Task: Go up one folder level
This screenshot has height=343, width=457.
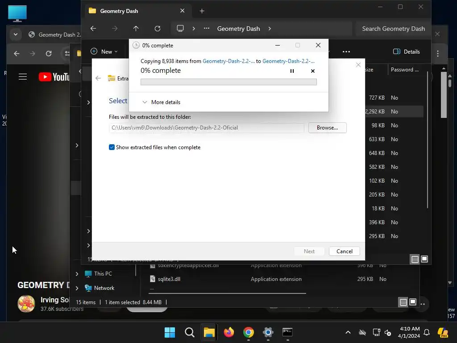Action: (136, 29)
